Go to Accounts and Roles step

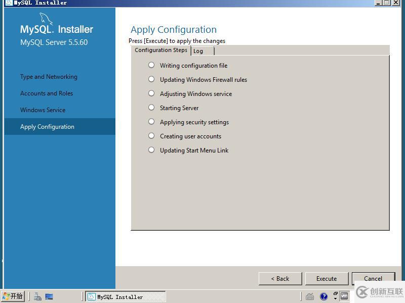pos(47,93)
